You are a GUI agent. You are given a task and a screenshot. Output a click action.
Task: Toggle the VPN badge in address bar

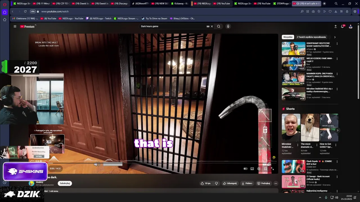click(33, 12)
